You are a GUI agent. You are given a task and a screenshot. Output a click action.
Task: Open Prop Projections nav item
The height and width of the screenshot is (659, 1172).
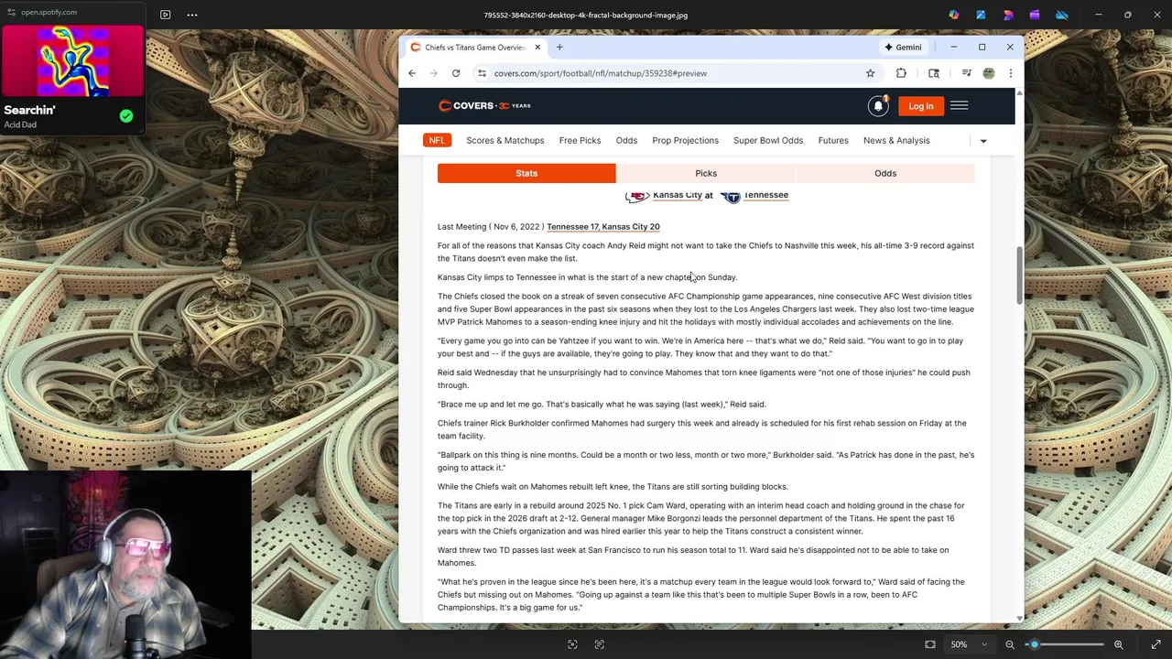(x=685, y=140)
